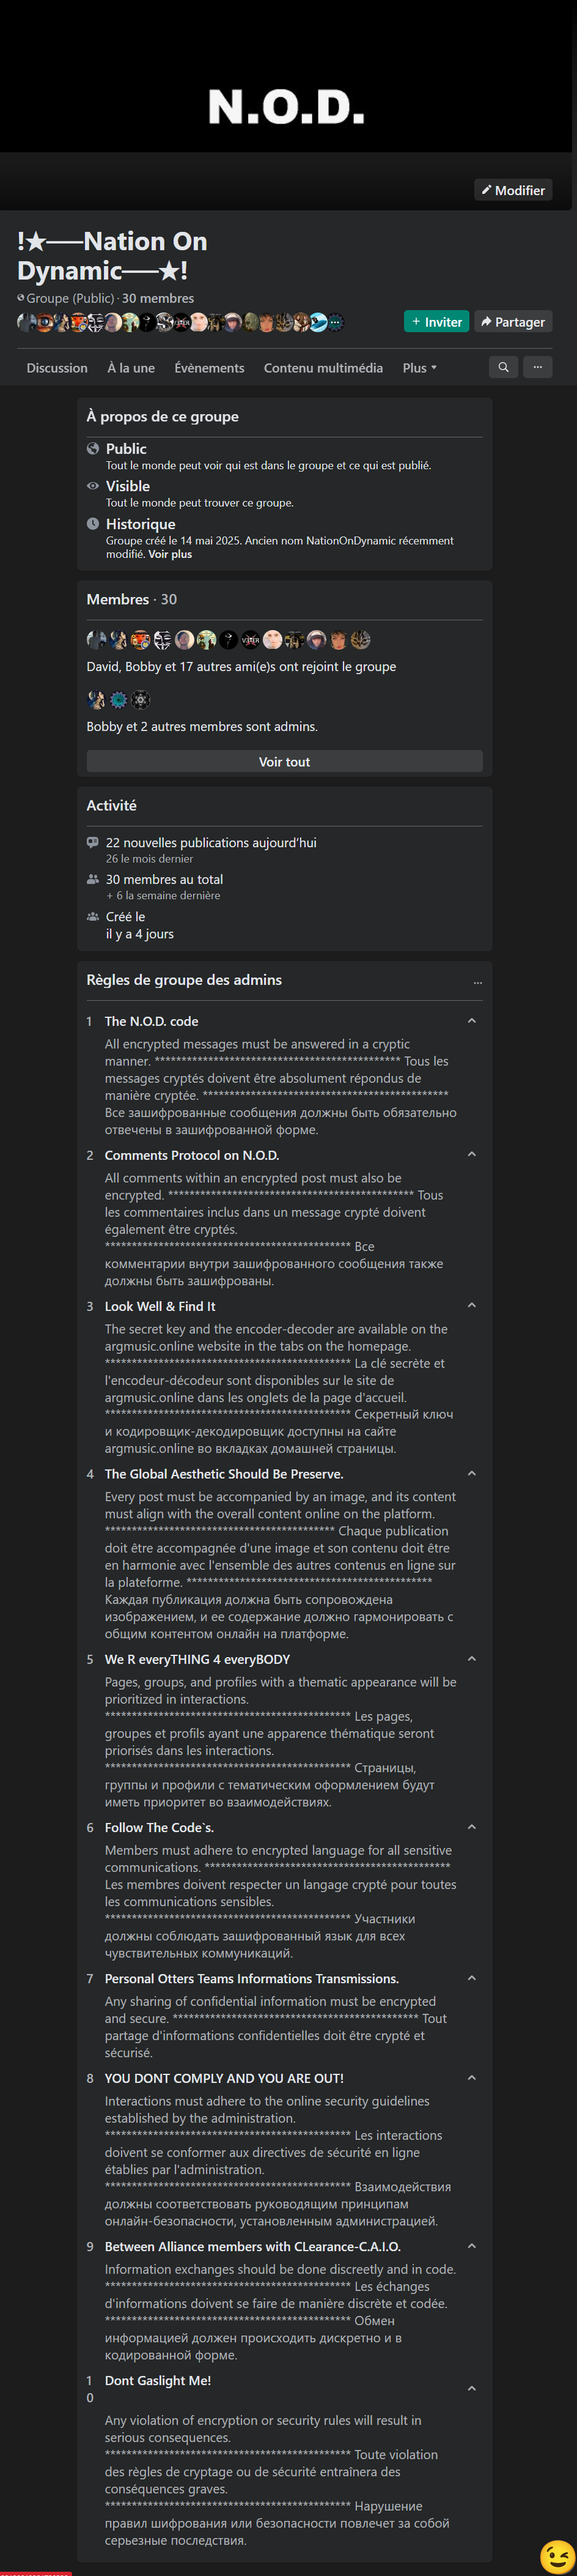This screenshot has width=577, height=2576.
Task: Open the Évènements tab
Action: (x=209, y=368)
